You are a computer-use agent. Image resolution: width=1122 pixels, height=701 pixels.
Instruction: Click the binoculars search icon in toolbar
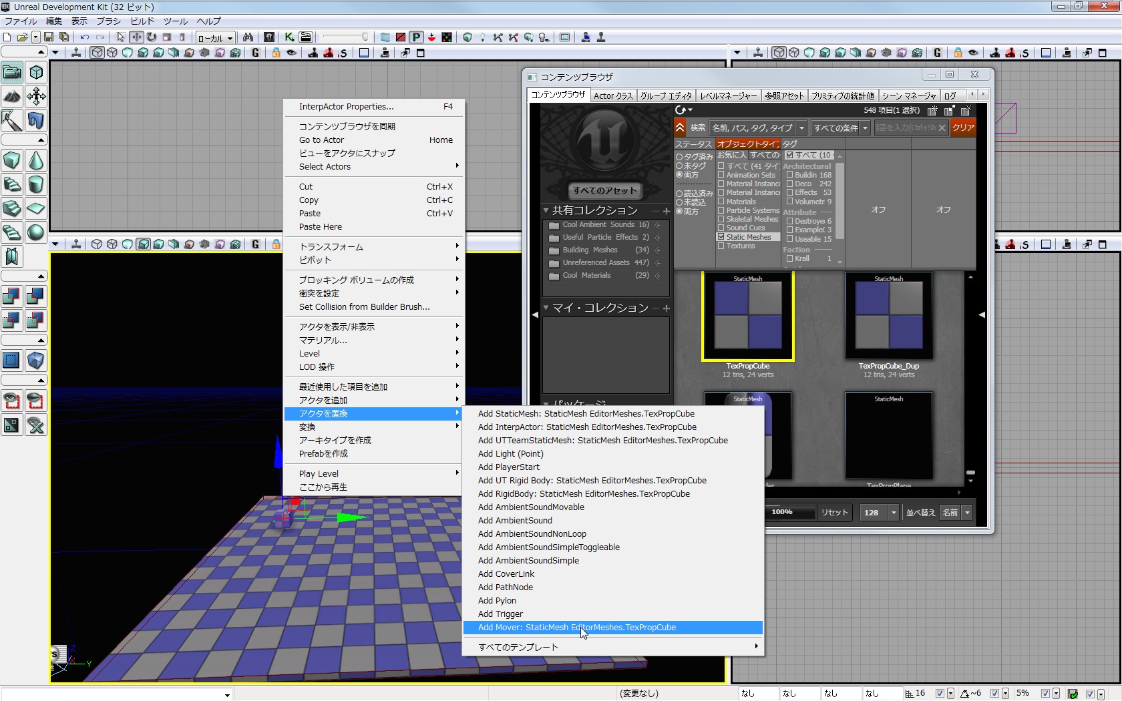[x=248, y=37]
